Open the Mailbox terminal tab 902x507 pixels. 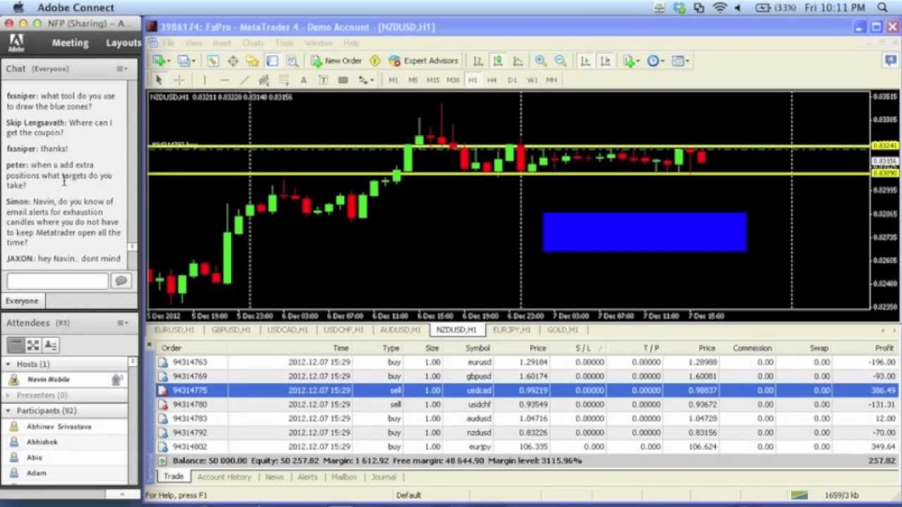coord(344,477)
